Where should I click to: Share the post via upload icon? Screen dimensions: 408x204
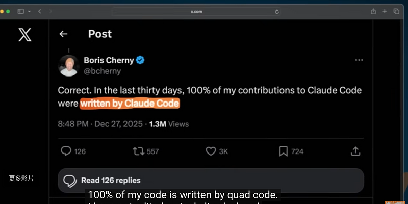[356, 151]
